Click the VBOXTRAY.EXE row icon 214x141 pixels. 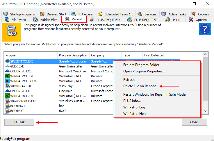[8, 86]
